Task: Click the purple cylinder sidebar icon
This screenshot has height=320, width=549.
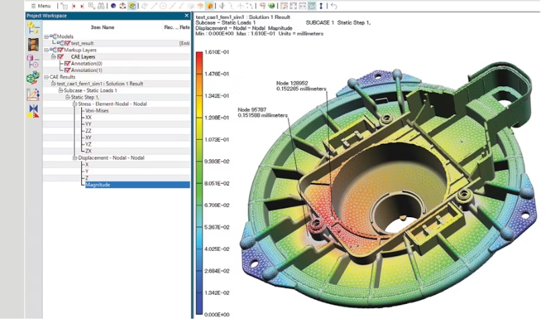Action: 33,61
